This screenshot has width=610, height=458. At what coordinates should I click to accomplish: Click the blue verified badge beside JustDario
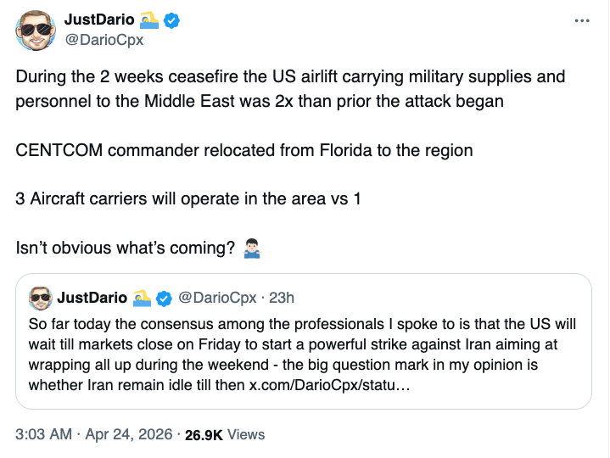[171, 20]
